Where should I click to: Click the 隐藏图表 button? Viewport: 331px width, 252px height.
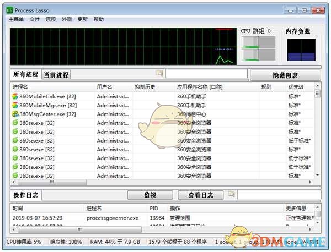tap(285, 75)
